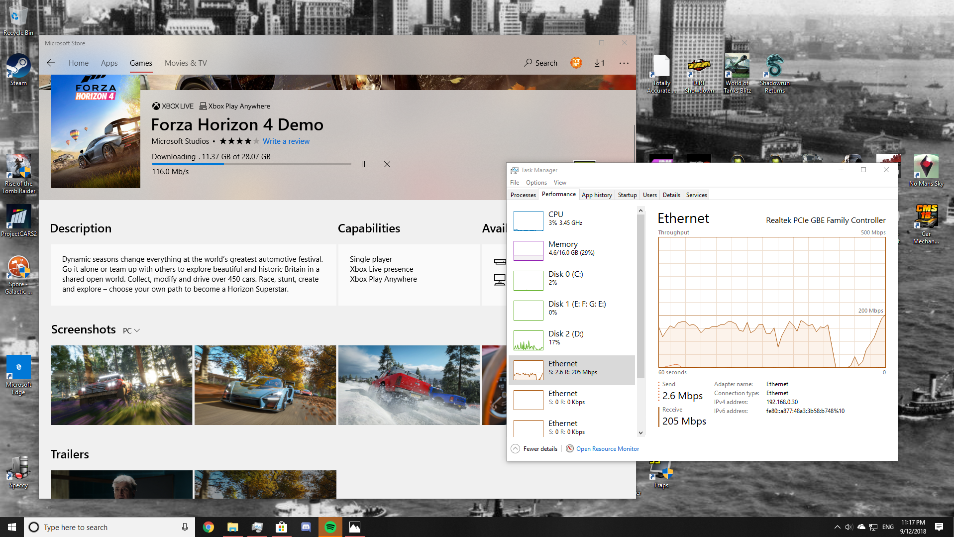Image resolution: width=954 pixels, height=537 pixels.
Task: Click the Store Search button
Action: click(540, 63)
